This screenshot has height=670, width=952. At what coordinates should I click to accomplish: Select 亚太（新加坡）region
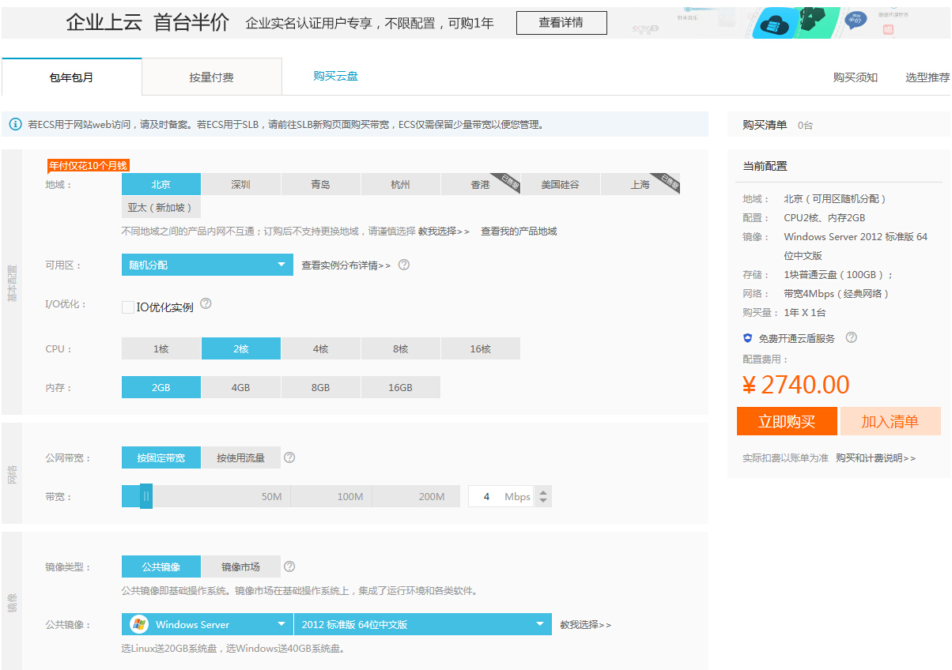tap(161, 207)
